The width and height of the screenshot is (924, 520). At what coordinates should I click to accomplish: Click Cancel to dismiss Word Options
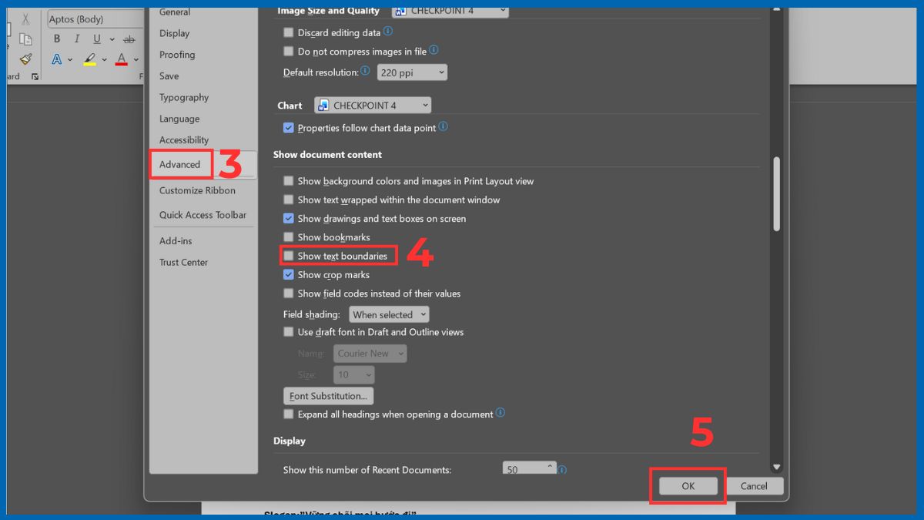click(x=754, y=486)
